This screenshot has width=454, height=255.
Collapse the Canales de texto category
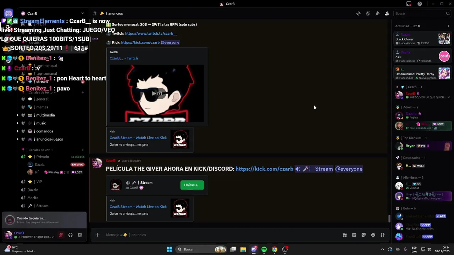40,92
